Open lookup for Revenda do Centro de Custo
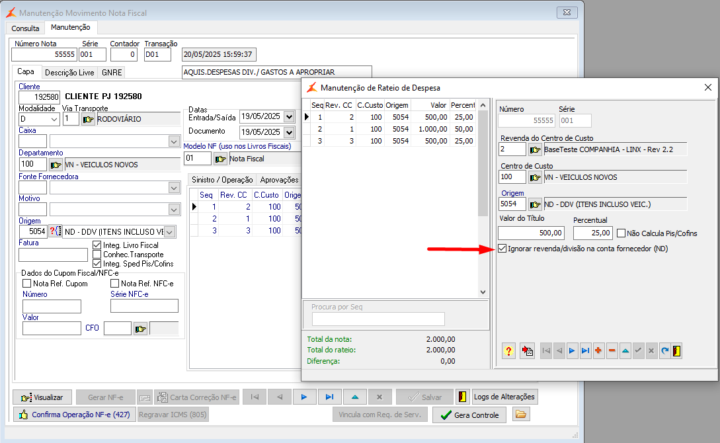720x443 pixels. pos(535,149)
